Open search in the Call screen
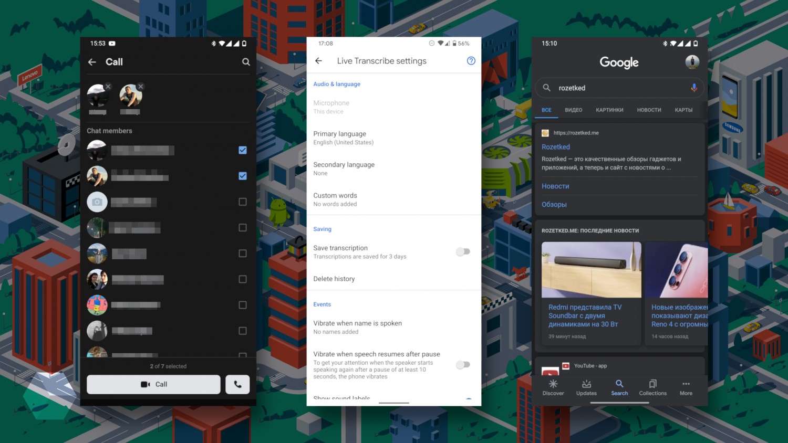Image resolution: width=788 pixels, height=443 pixels. tap(246, 62)
